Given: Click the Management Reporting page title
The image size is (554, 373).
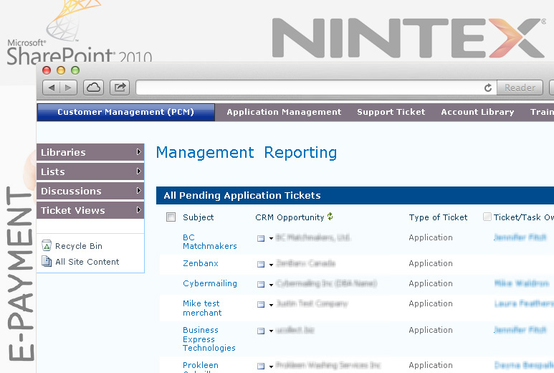Looking at the screenshot, I should [x=247, y=153].
